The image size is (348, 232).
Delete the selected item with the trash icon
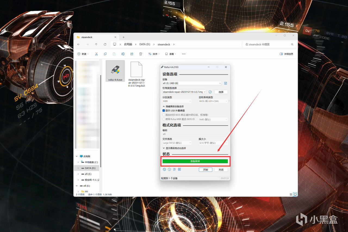[x=141, y=54]
